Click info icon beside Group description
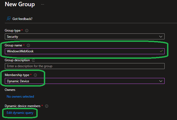This screenshot has width=177, height=120. tap(33, 60)
